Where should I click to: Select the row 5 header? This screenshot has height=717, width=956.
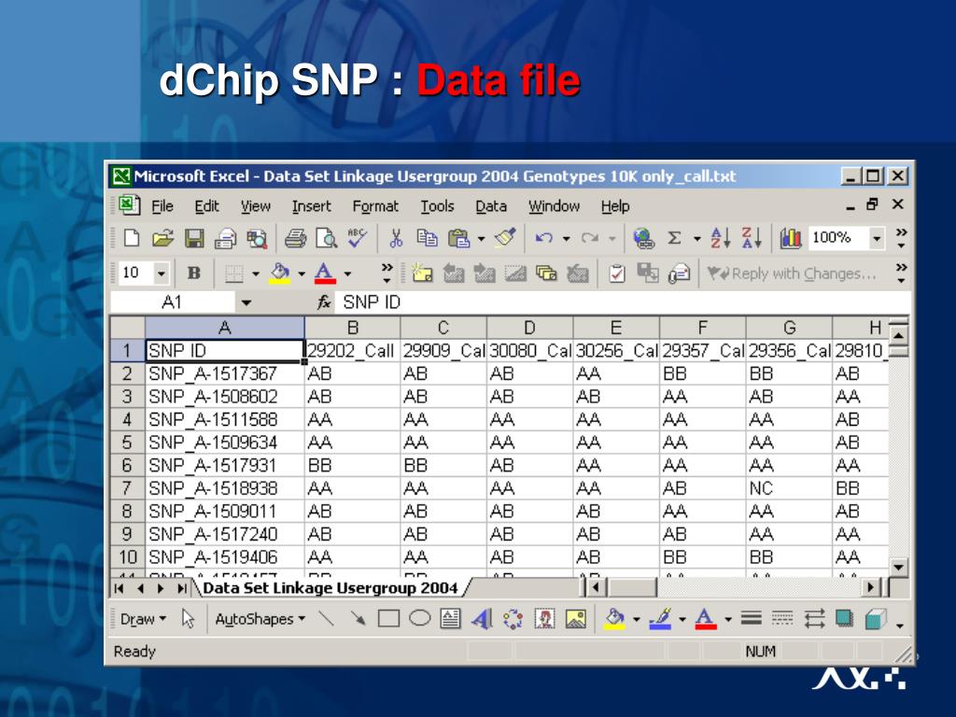(x=127, y=443)
